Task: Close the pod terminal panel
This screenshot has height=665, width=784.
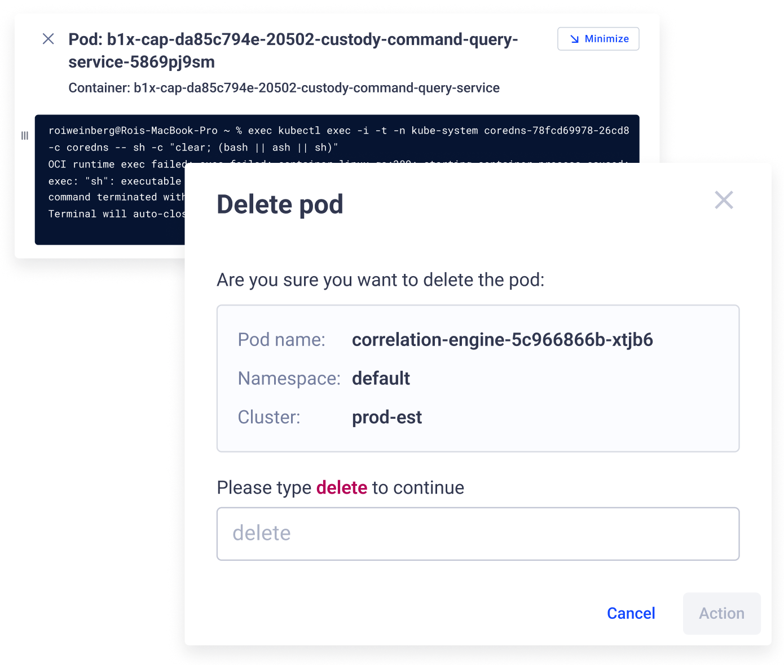Action: 49,39
